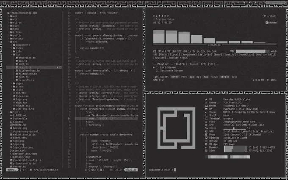
Task: Click the CSS icon beside index.css
Action: click(x=14, y=96)
